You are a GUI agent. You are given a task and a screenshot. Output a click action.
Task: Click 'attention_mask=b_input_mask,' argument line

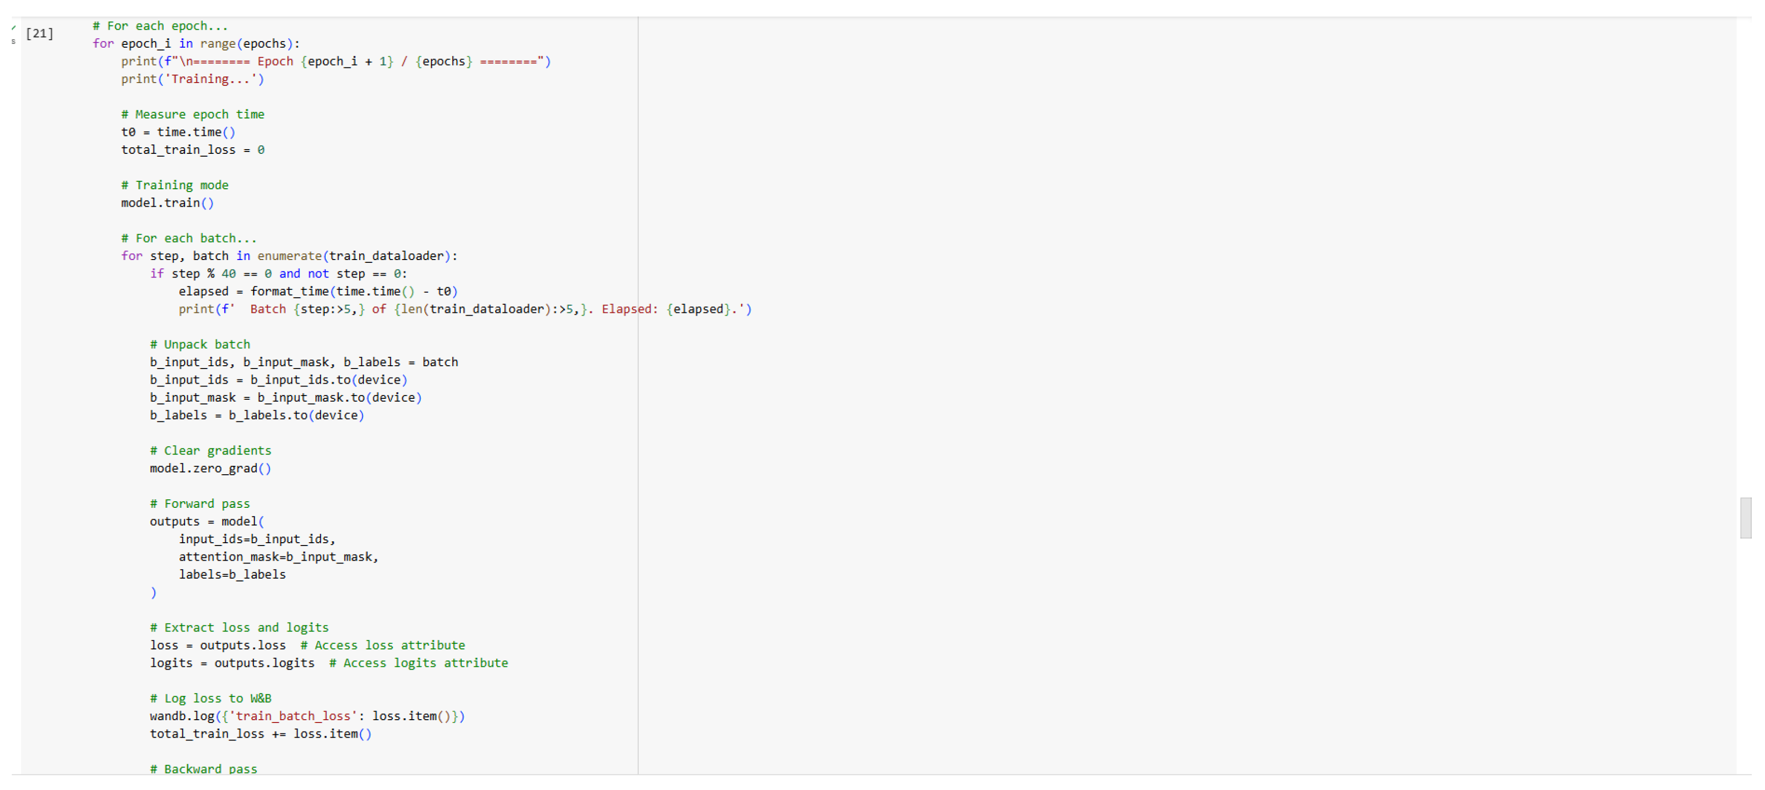278,557
